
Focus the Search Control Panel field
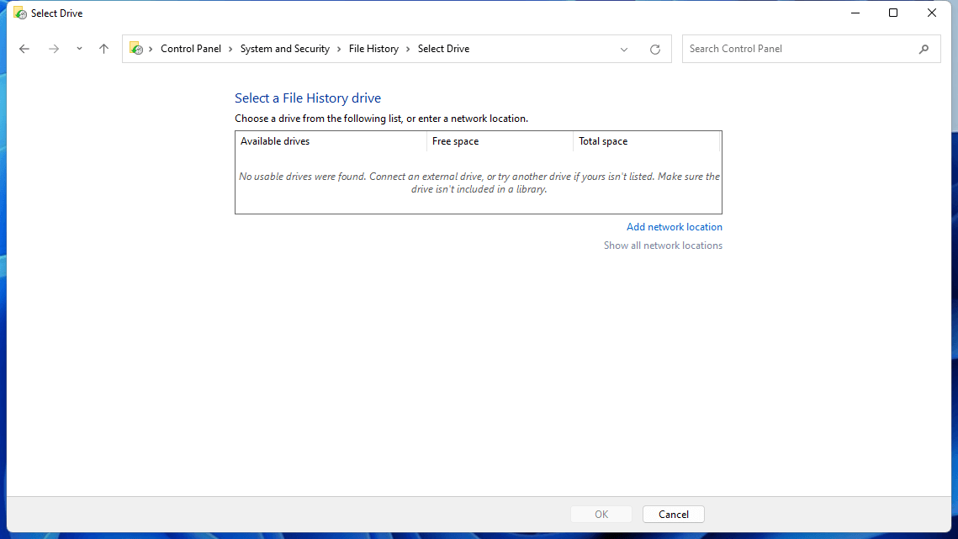[812, 49]
